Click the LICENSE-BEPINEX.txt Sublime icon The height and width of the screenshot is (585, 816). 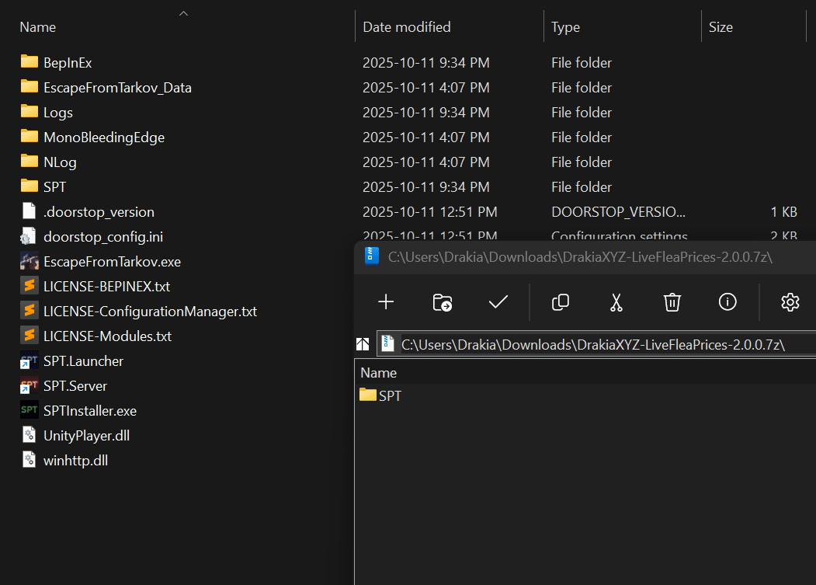(x=30, y=286)
